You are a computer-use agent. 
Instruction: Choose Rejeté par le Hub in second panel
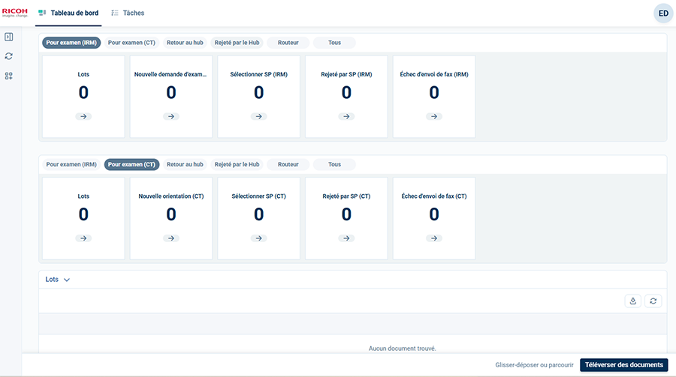click(237, 164)
